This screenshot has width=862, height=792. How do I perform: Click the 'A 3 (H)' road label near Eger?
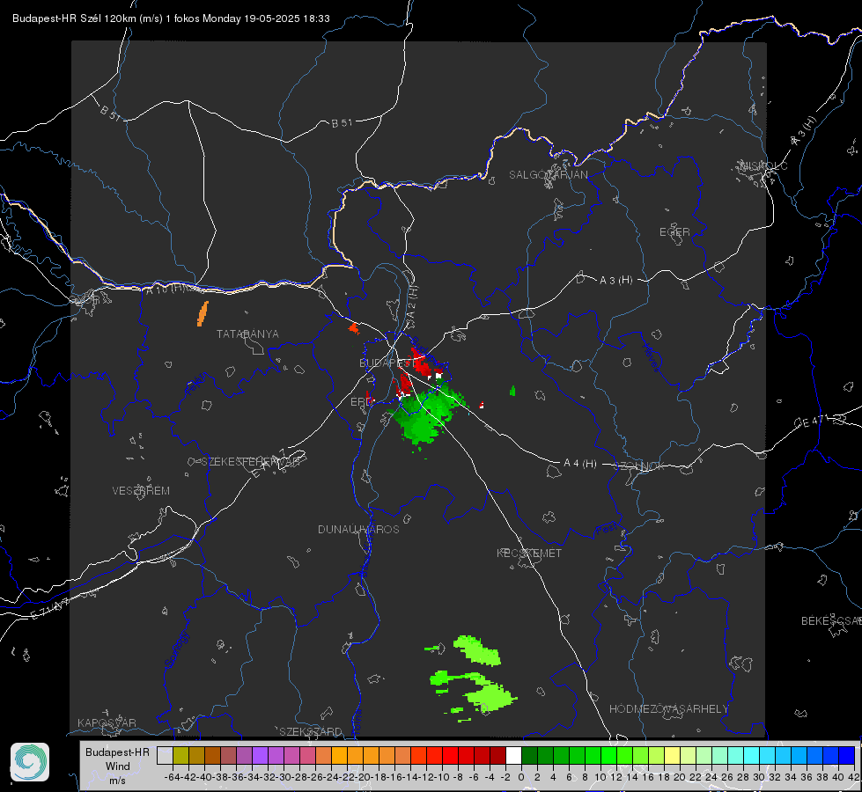615,281
